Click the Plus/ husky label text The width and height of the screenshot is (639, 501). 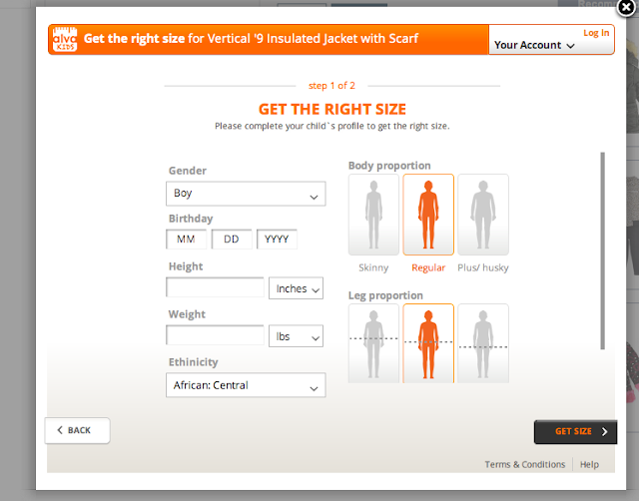tap(483, 268)
